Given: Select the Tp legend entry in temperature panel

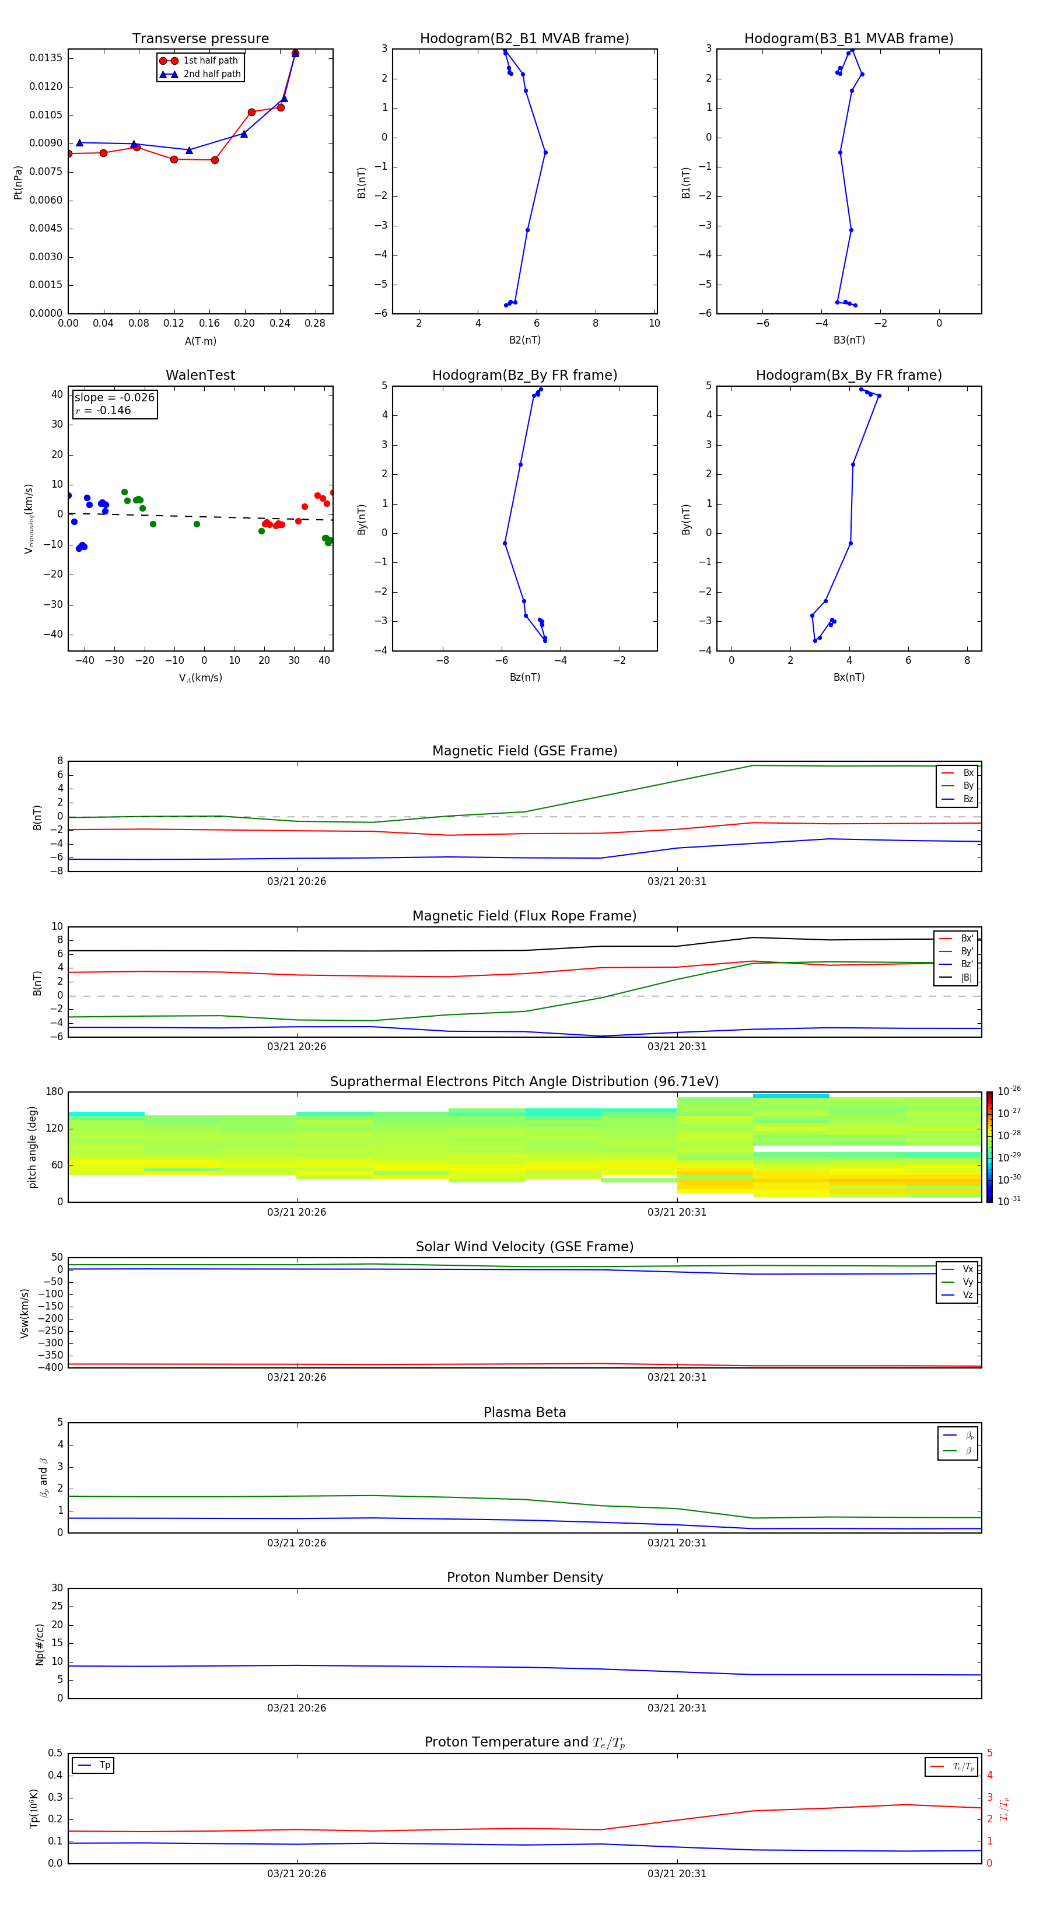Looking at the screenshot, I should pyautogui.click(x=93, y=1766).
